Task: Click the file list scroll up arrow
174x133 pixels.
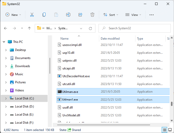Action: 172,38
